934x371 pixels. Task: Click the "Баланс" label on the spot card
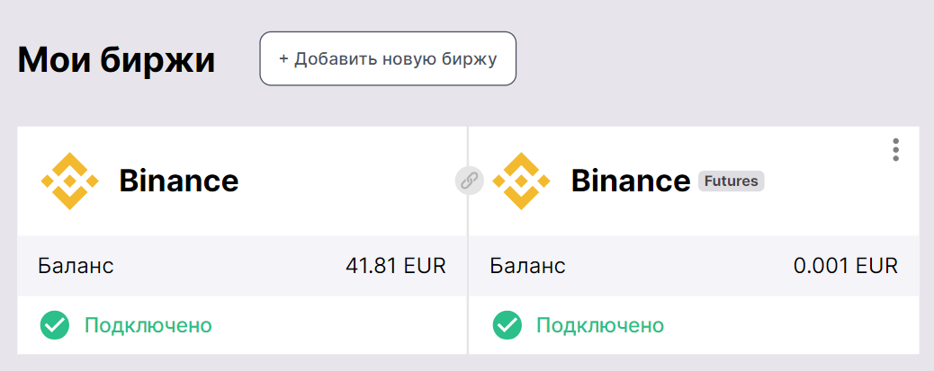76,266
